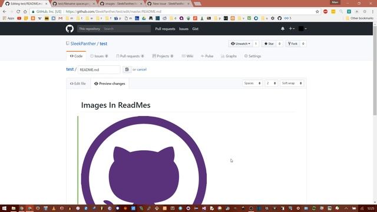Switch to the Code tab
Viewport: 377px width, 212px height.
tap(76, 56)
